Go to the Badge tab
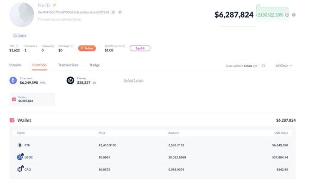The height and width of the screenshot is (189, 315). [x=94, y=65]
